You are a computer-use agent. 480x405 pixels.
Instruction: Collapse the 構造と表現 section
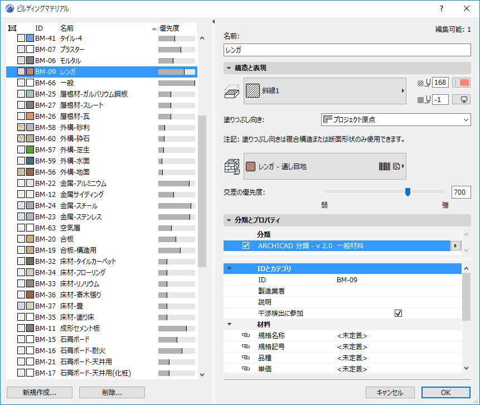(229, 68)
